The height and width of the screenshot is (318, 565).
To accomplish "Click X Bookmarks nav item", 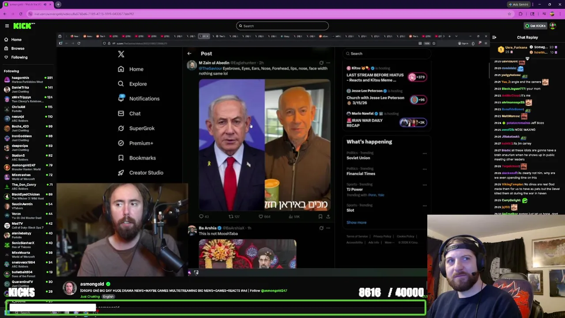I will click(x=136, y=158).
